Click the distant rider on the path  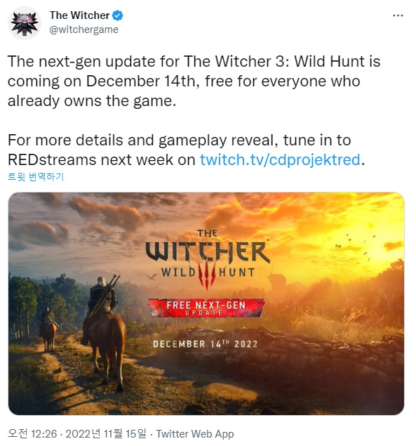pos(49,330)
